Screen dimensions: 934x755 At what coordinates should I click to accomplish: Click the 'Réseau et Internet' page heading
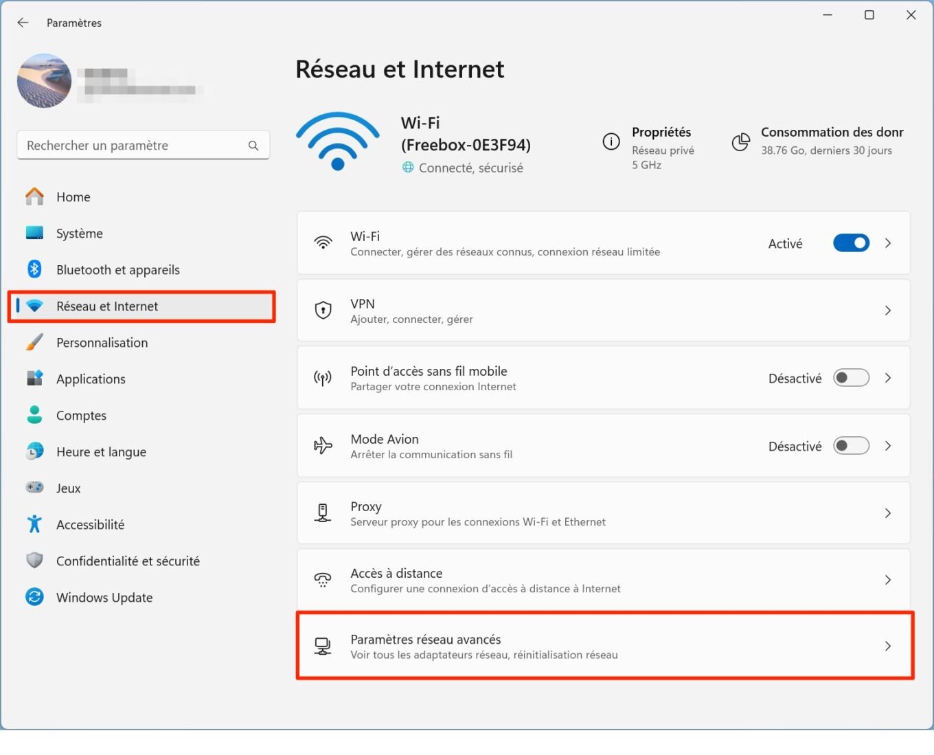point(400,69)
